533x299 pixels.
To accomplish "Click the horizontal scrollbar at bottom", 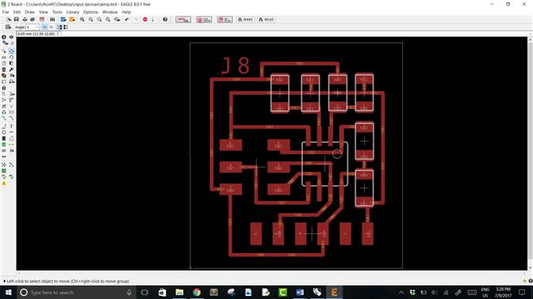I will 272,273.
